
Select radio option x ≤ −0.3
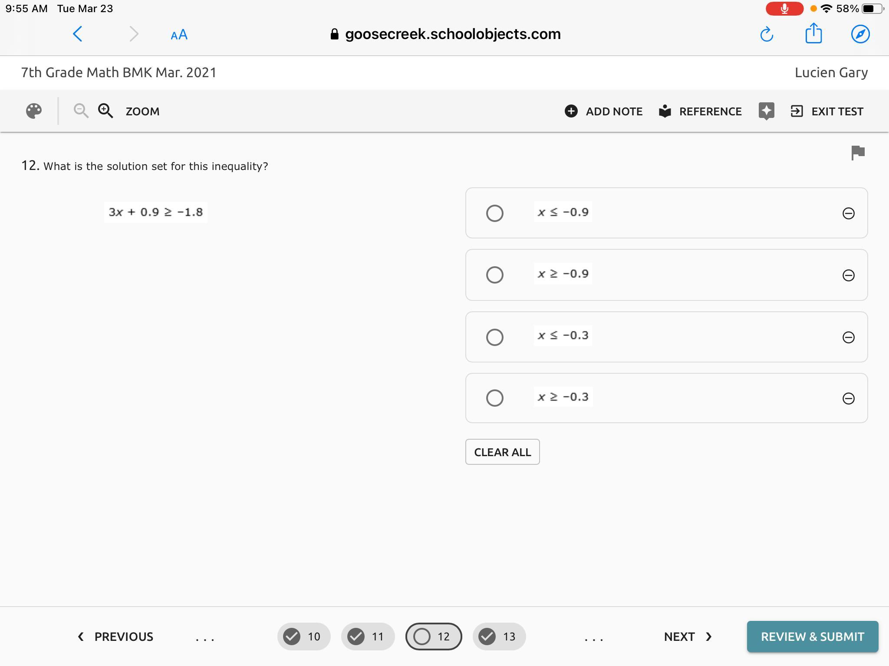pos(495,337)
